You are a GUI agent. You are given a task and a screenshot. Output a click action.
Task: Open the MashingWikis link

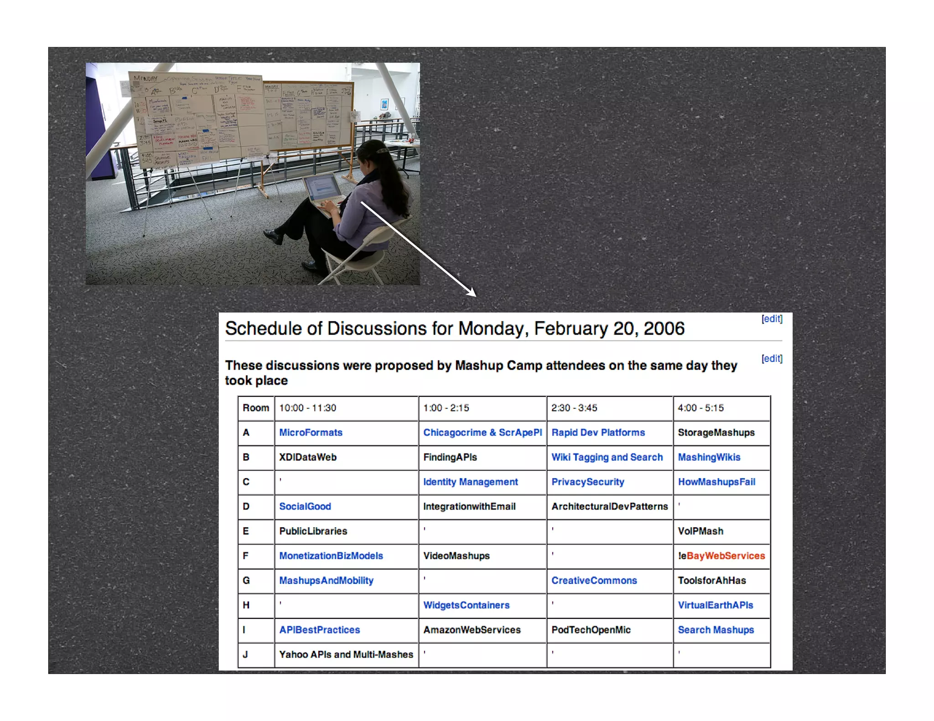coord(709,457)
